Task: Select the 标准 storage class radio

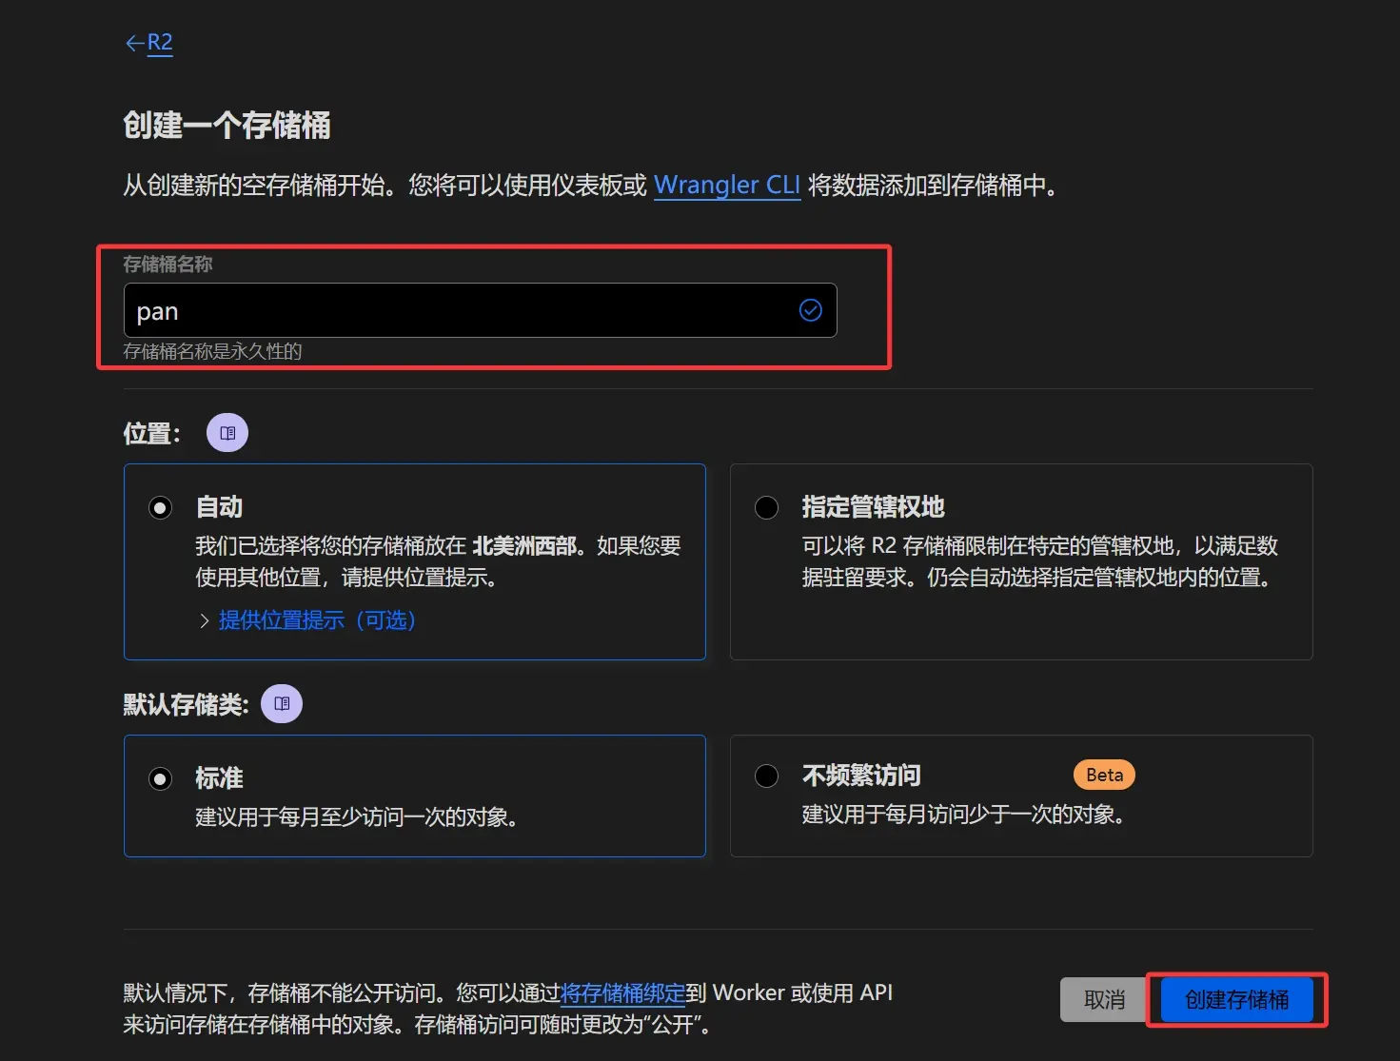Action: pos(160,778)
